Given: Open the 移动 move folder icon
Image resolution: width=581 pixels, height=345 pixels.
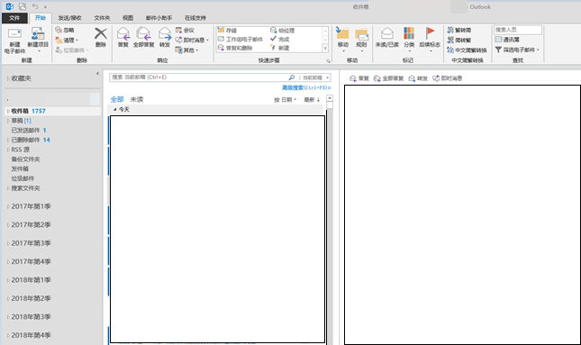Looking at the screenshot, I should pos(342,33).
